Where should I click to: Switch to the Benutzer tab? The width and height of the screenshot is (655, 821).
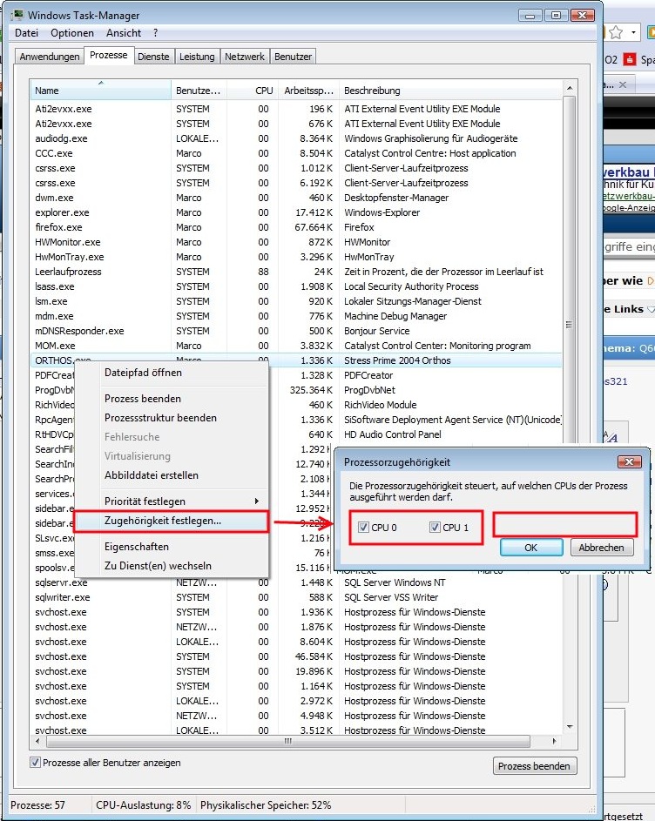[293, 57]
